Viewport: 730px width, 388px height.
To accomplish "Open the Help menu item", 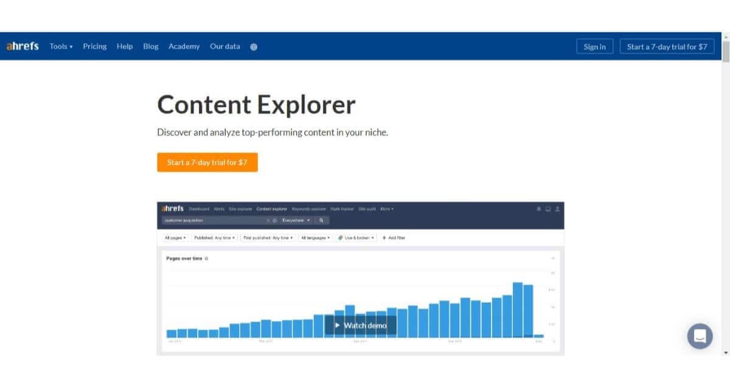I will [x=125, y=46].
